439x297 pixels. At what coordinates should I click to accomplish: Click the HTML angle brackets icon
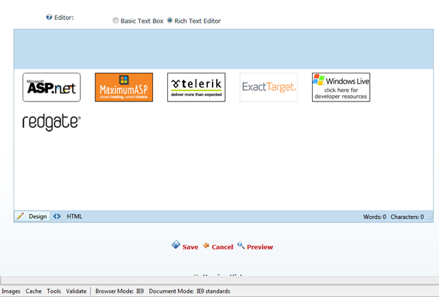(57, 216)
